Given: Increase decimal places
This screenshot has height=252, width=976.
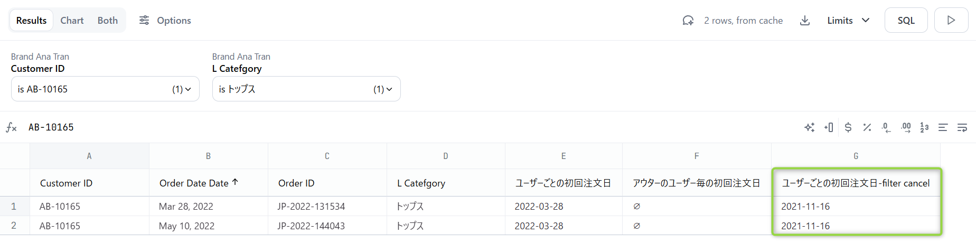Looking at the screenshot, I should 906,127.
